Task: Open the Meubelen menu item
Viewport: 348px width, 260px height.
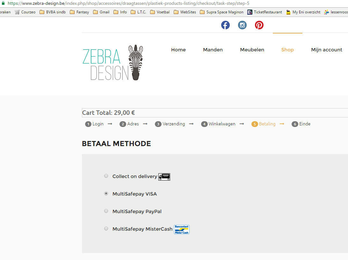Action: click(252, 50)
